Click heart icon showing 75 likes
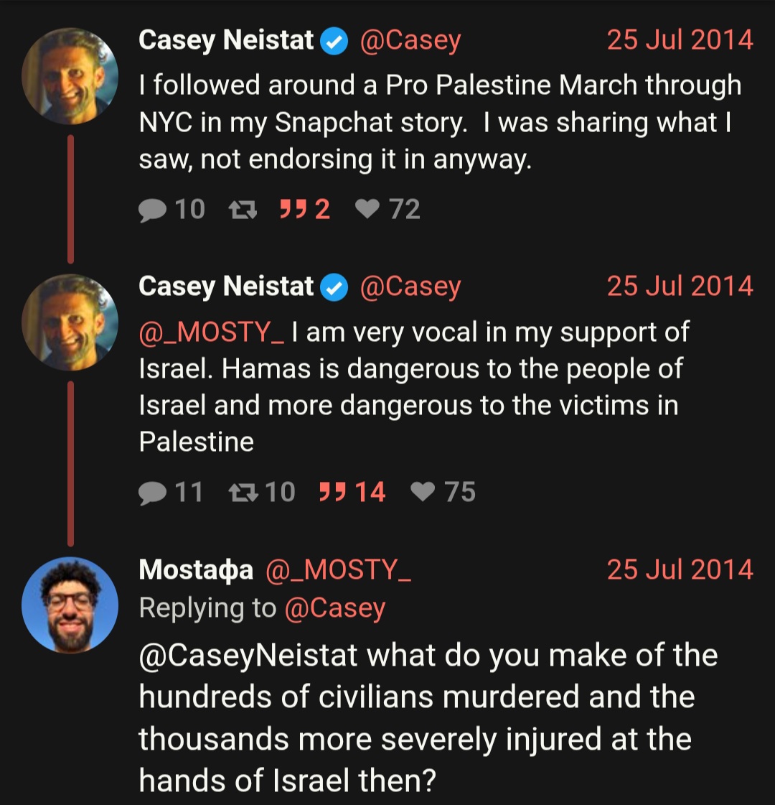Viewport: 775px width, 805px height. [x=423, y=491]
